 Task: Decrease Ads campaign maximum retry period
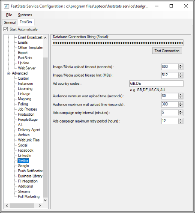[180, 122]
